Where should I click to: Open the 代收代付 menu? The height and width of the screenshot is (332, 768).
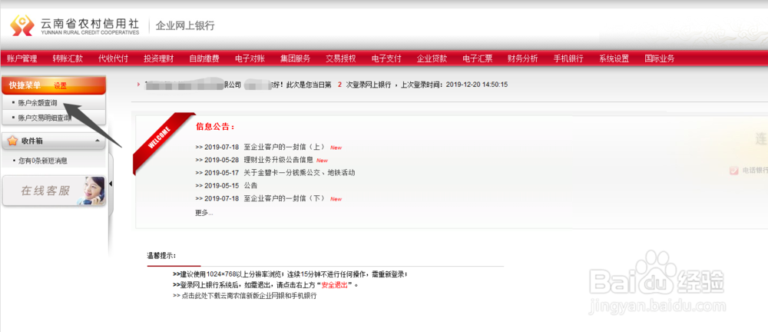point(113,59)
